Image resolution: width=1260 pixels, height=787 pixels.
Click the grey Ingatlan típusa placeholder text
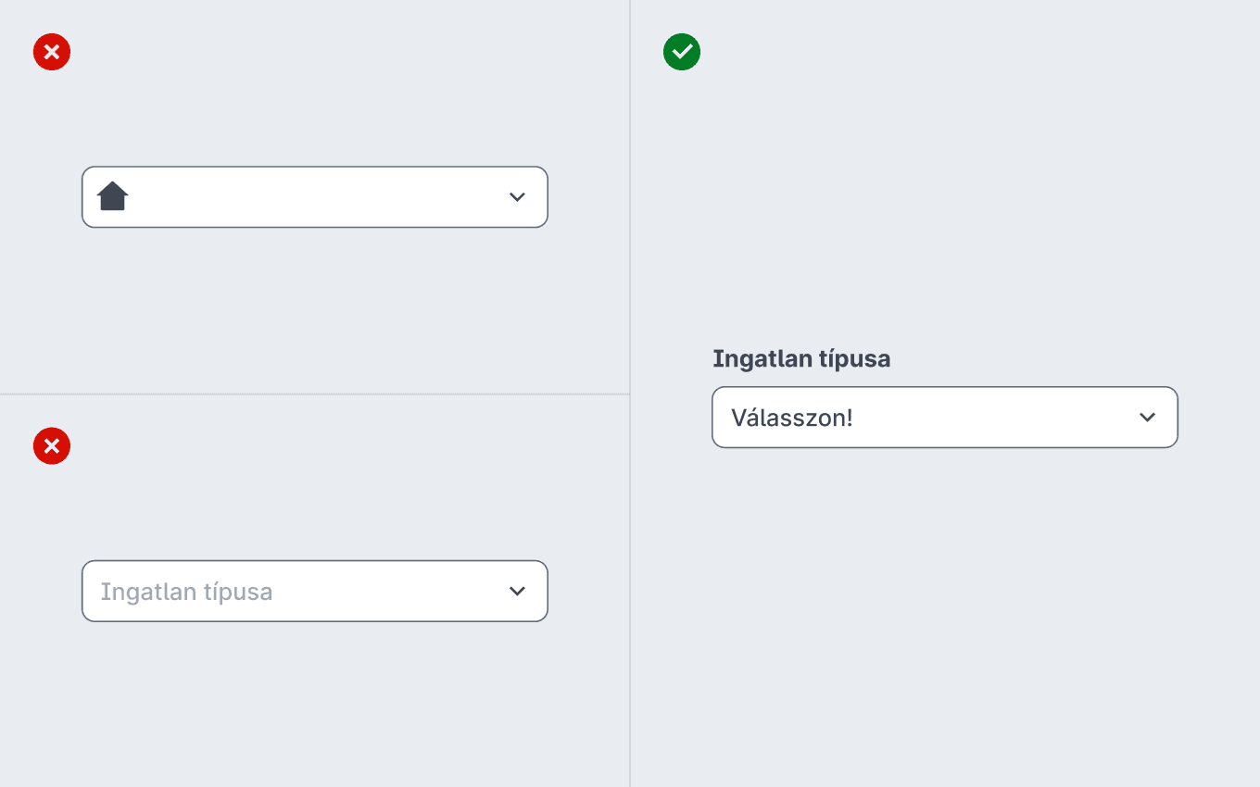click(186, 592)
